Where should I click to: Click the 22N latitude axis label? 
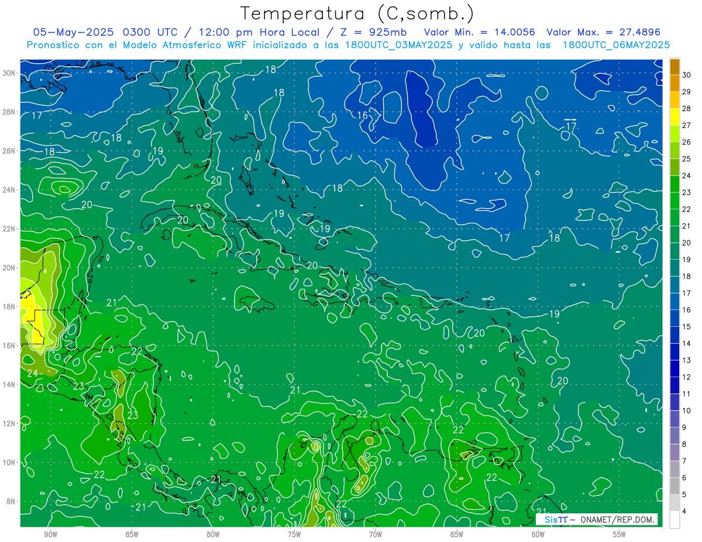click(x=9, y=229)
